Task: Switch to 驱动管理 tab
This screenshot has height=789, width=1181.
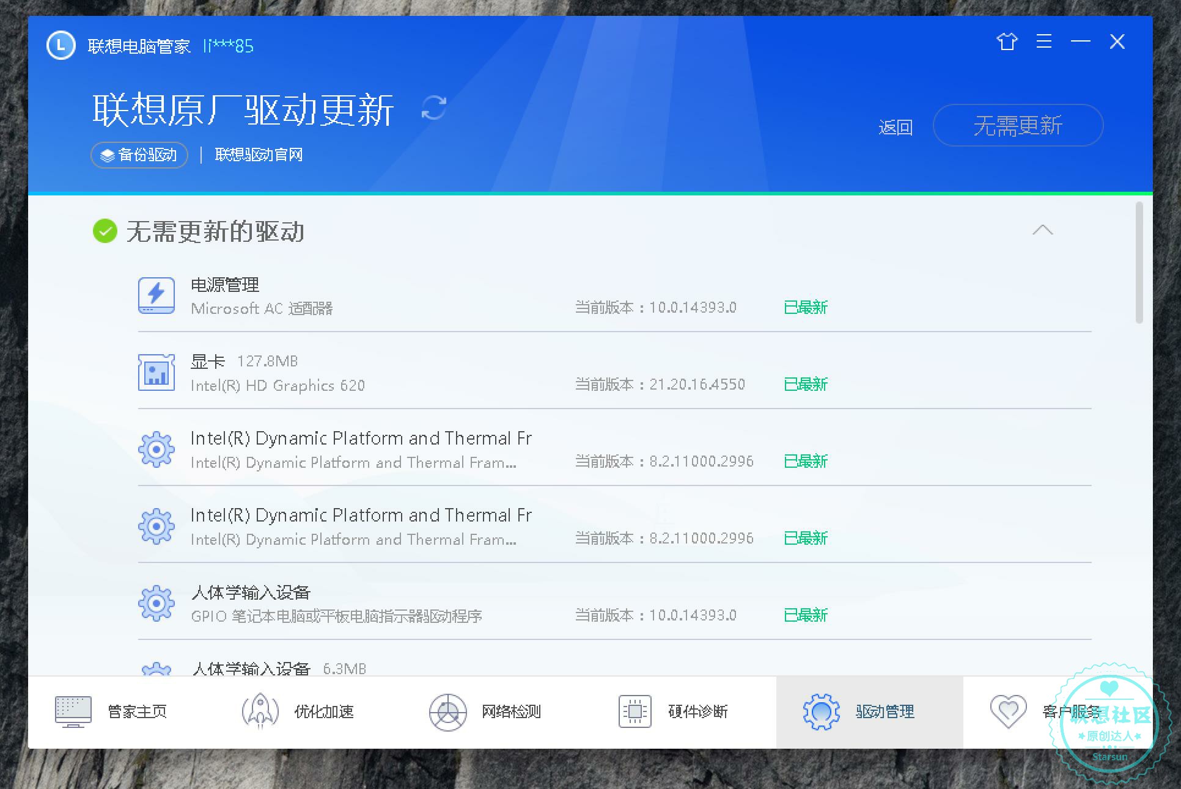Action: 870,712
